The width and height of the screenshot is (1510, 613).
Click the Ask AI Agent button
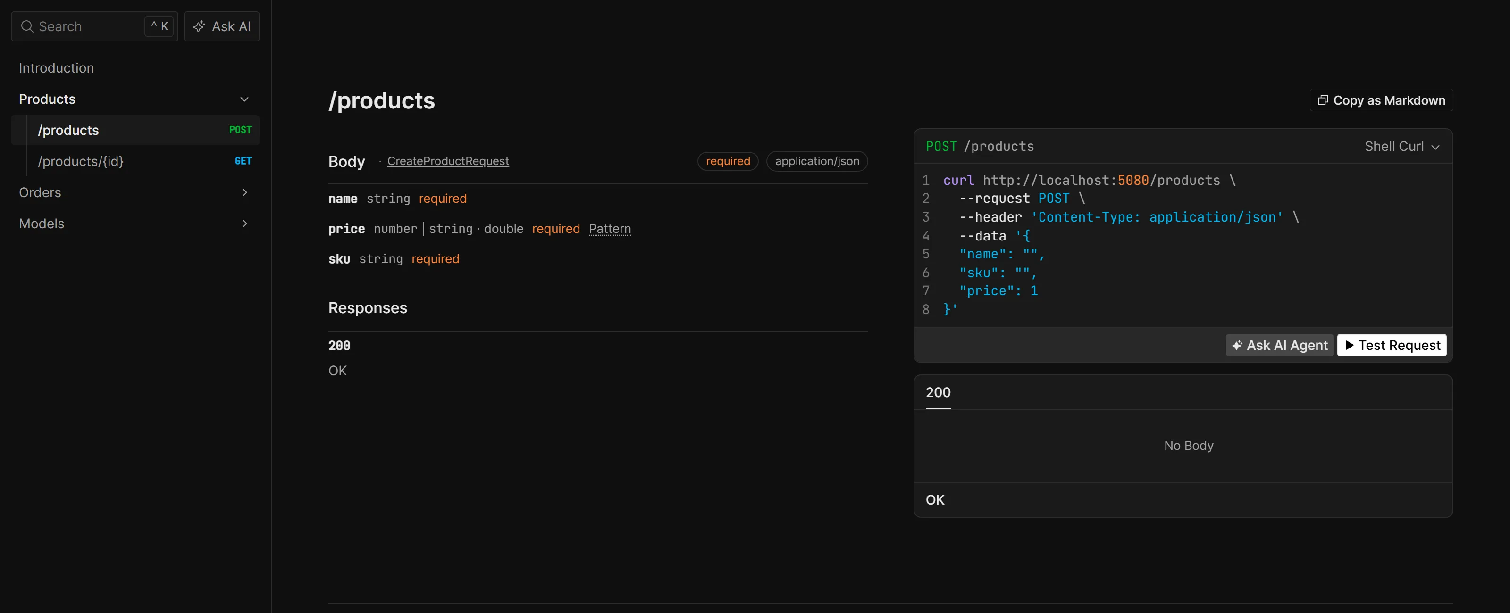(1279, 345)
